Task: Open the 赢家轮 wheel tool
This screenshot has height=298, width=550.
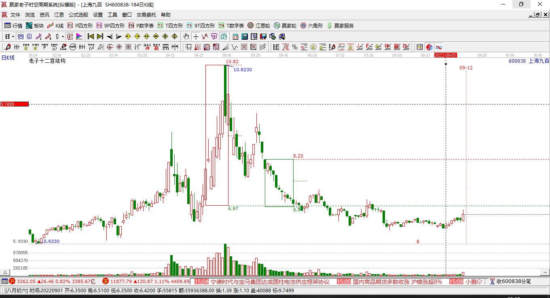Action: (x=285, y=26)
